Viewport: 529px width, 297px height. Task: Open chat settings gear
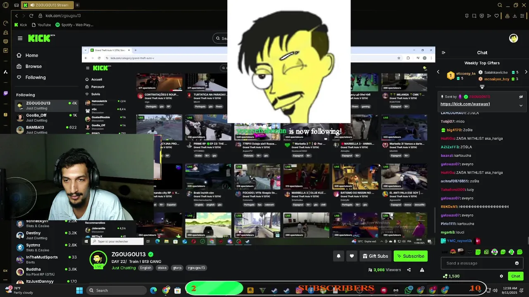(501, 276)
